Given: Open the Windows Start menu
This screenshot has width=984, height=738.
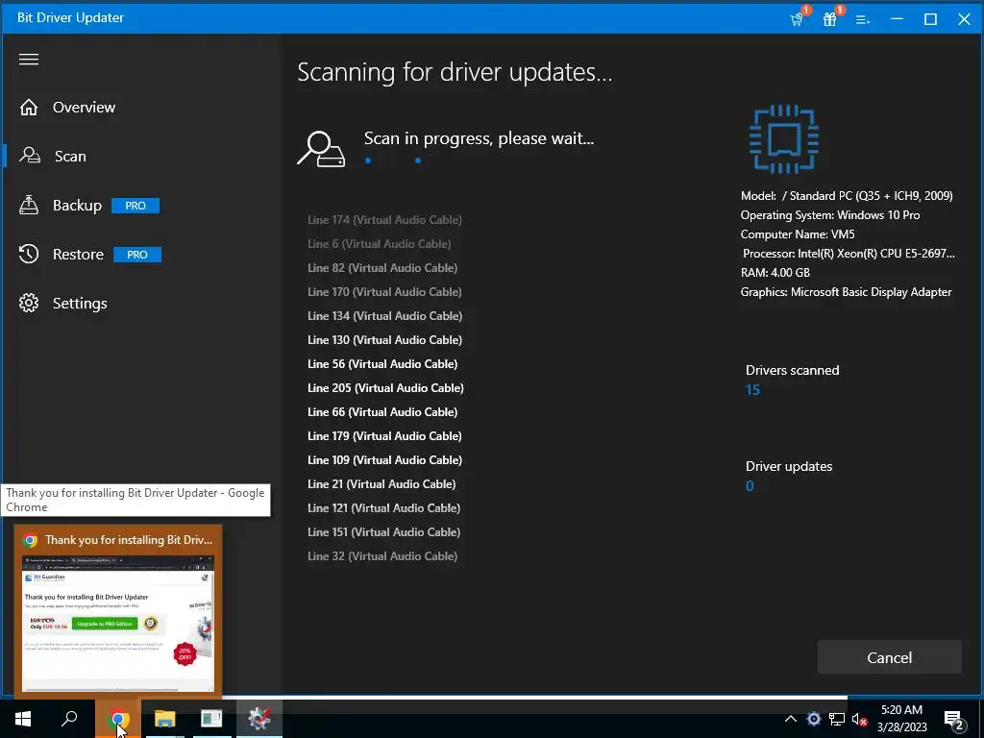Looking at the screenshot, I should (23, 719).
